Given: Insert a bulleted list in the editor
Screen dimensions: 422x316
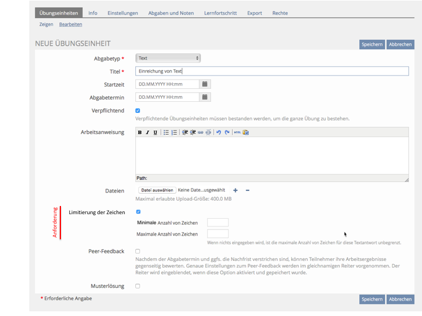Looking at the screenshot, I should (166, 132).
